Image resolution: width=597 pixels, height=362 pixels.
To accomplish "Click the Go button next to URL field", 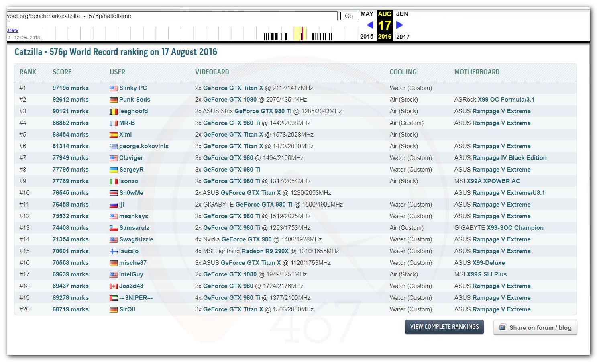I will point(348,16).
